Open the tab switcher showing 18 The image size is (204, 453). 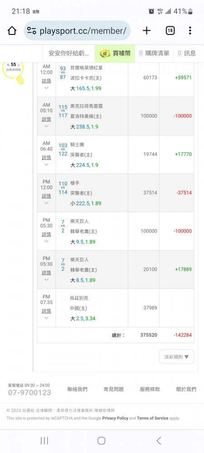pos(170,31)
